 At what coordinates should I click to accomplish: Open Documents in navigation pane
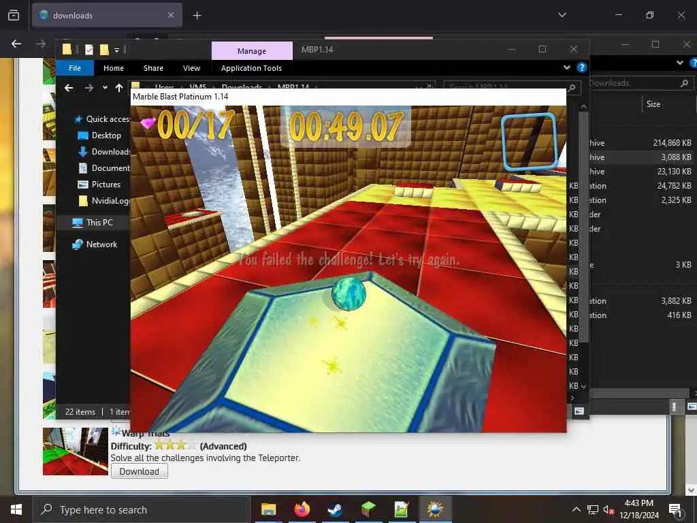[103, 168]
